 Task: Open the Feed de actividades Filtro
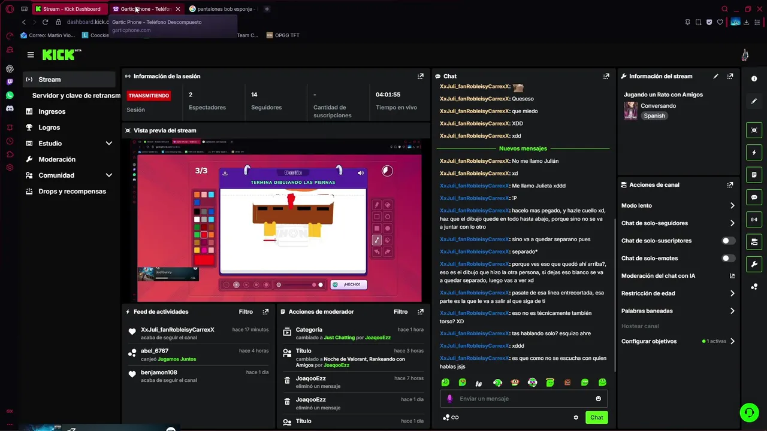pyautogui.click(x=246, y=312)
